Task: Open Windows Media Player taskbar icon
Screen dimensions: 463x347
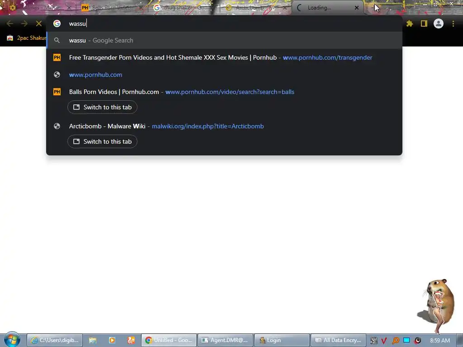Action: (x=112, y=340)
